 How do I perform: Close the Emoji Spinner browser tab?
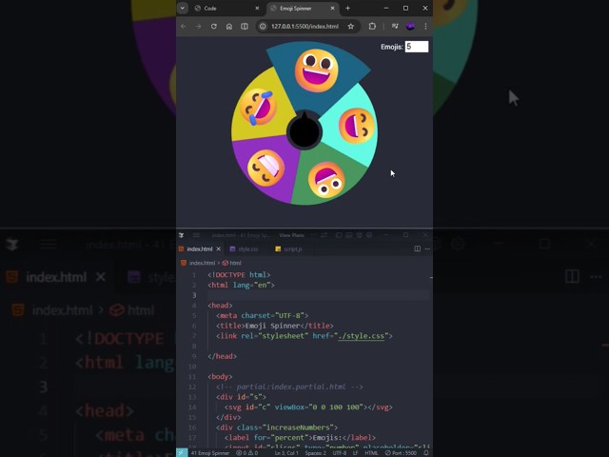[332, 9]
